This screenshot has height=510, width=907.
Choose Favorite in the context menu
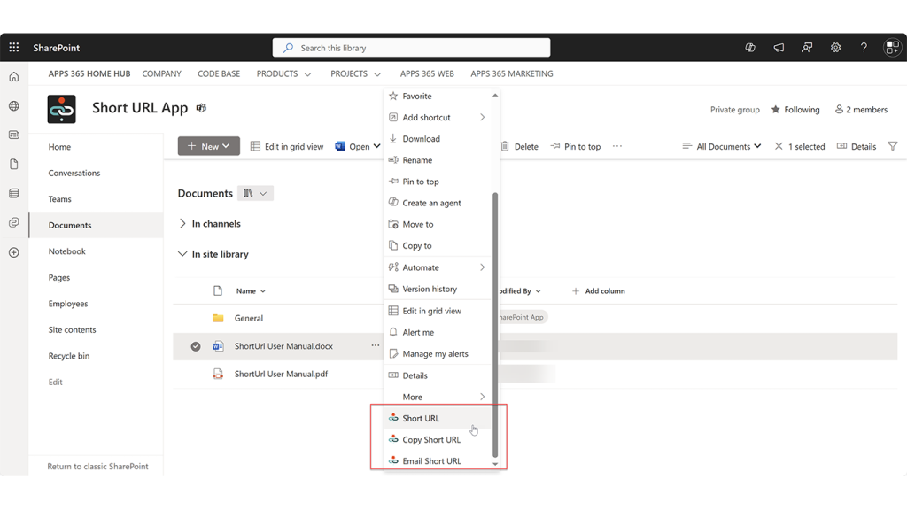[x=438, y=96]
